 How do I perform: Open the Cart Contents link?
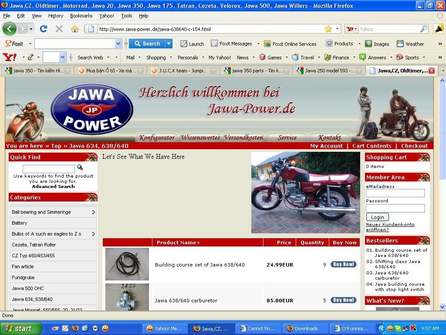pyautogui.click(x=372, y=146)
